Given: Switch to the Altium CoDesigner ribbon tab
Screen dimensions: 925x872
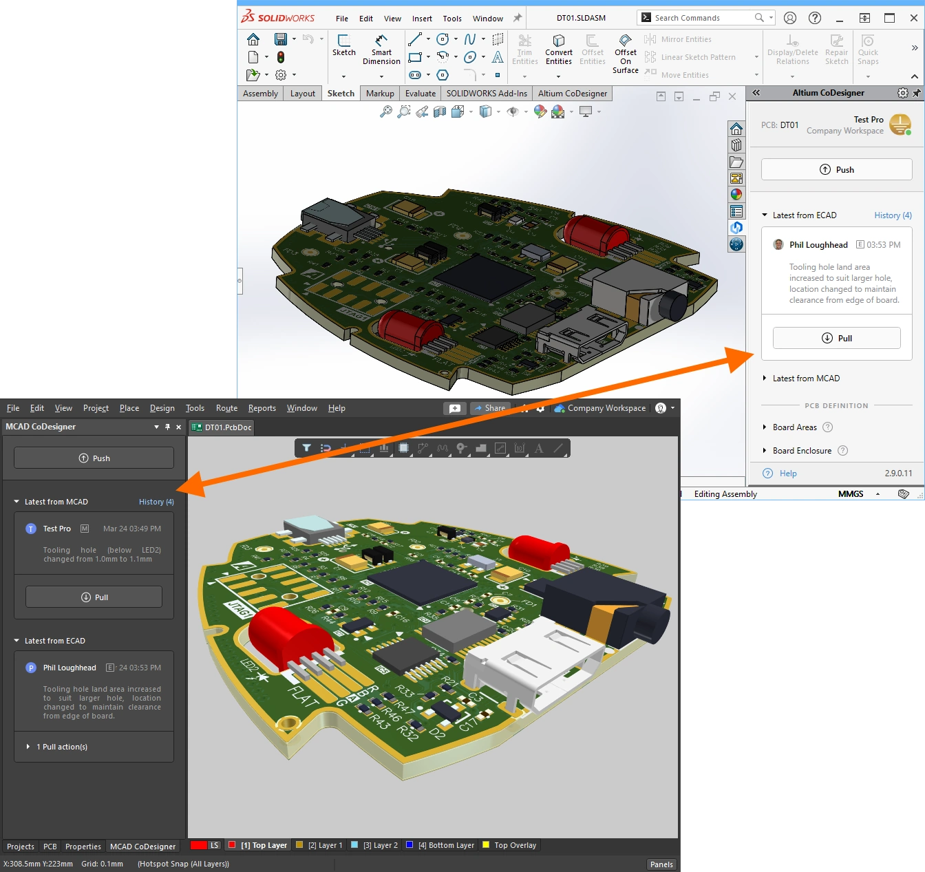Looking at the screenshot, I should click(573, 94).
